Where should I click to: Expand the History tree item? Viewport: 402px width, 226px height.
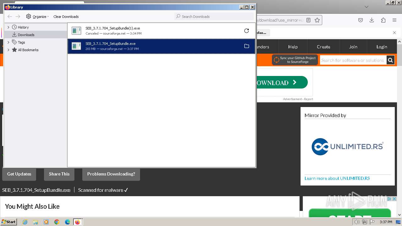tap(8, 27)
